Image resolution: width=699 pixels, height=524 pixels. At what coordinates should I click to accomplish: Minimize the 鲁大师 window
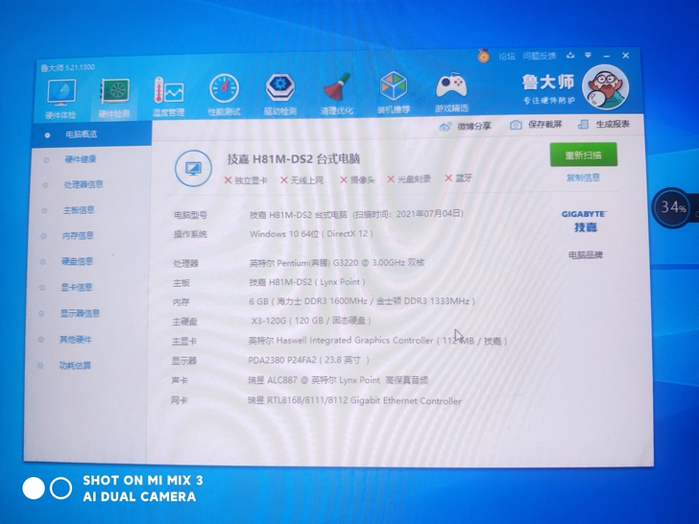click(607, 56)
